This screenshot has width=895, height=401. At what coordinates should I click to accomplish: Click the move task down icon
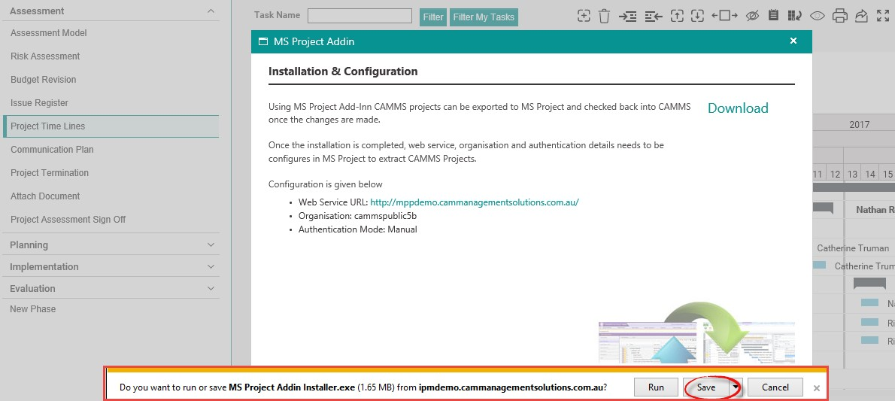click(x=697, y=16)
